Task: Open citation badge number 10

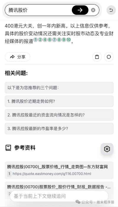Action: coord(69,39)
